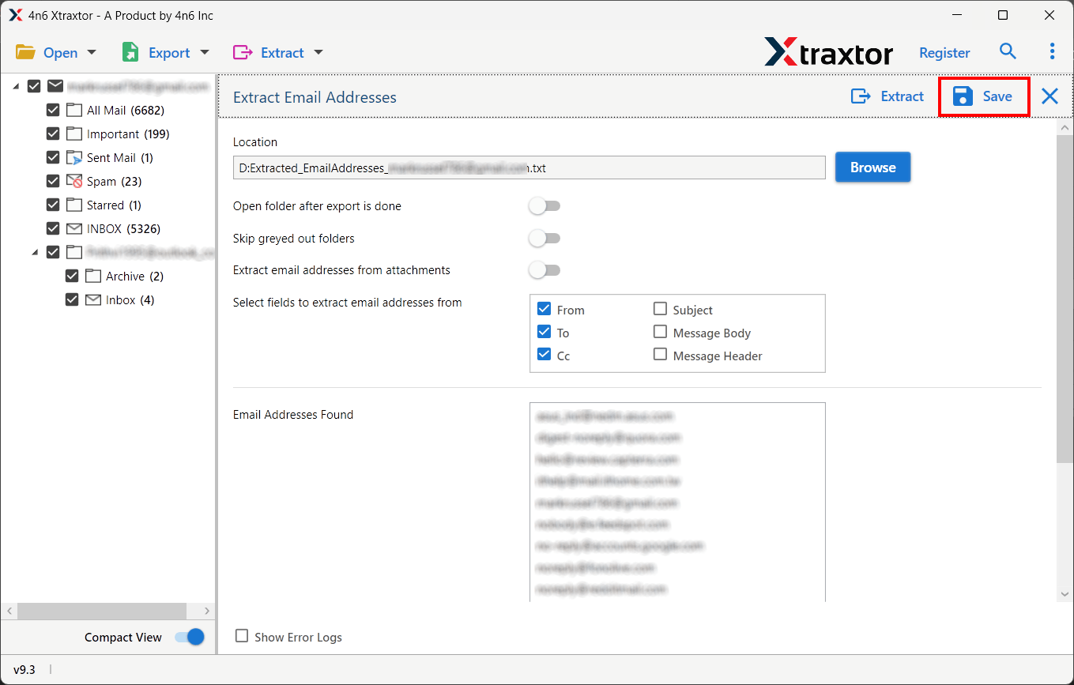Click the Save floppy disk icon

tap(961, 96)
